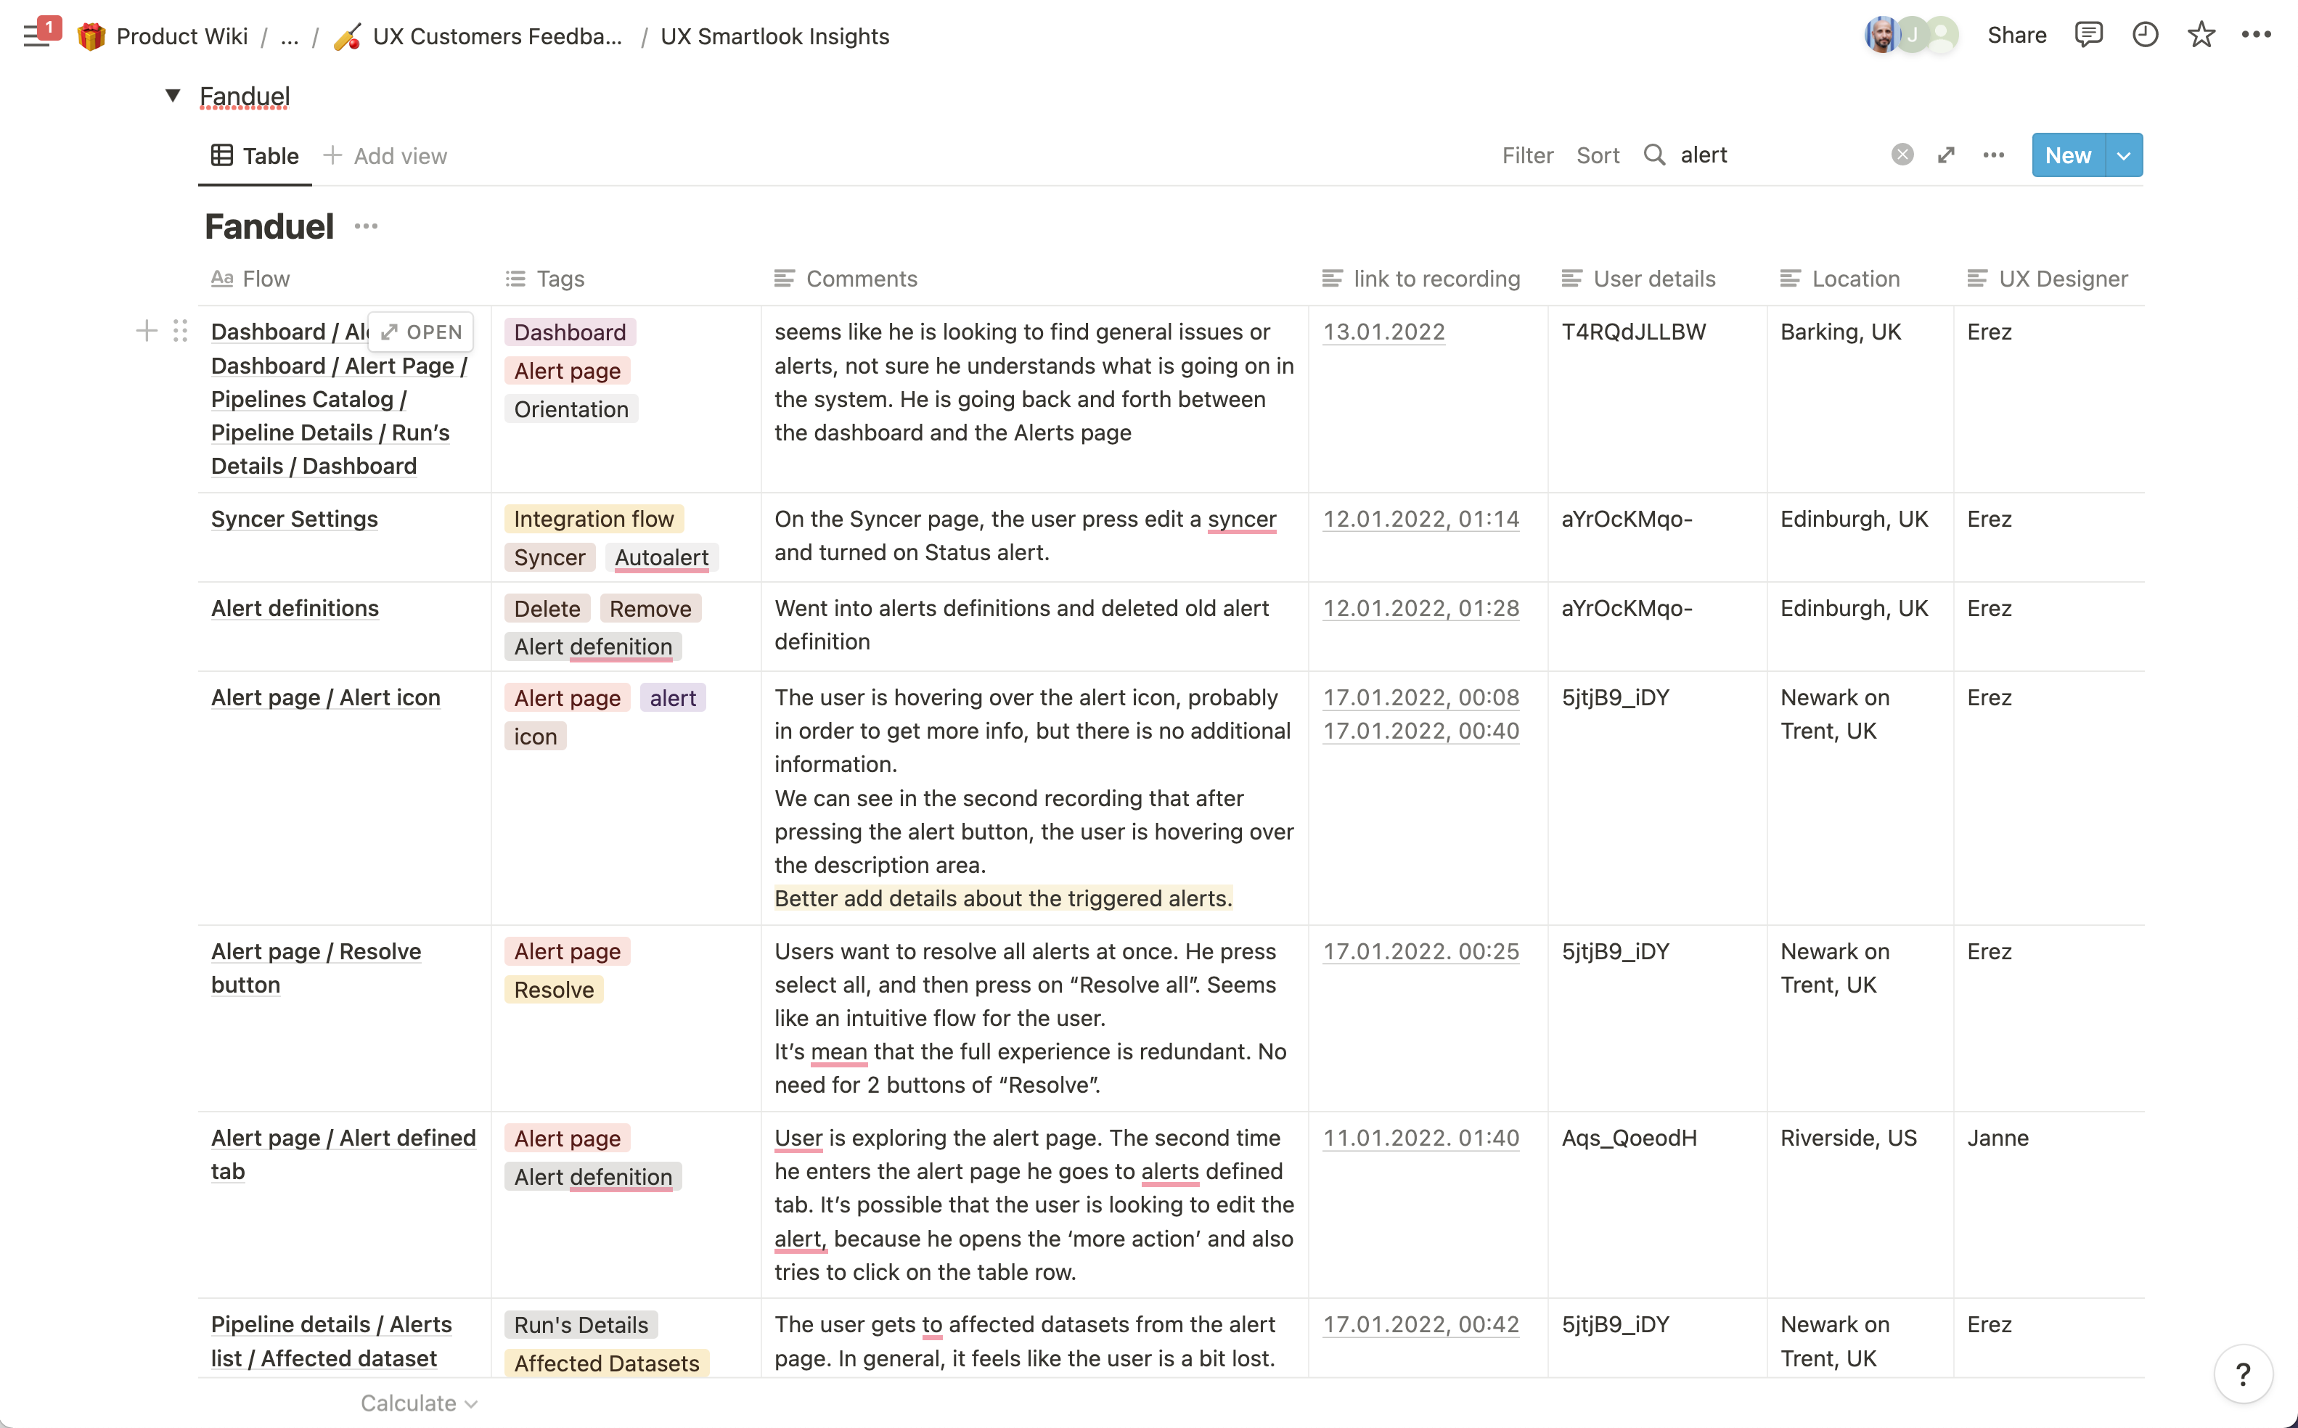Open the Flow column header menu

(x=345, y=279)
